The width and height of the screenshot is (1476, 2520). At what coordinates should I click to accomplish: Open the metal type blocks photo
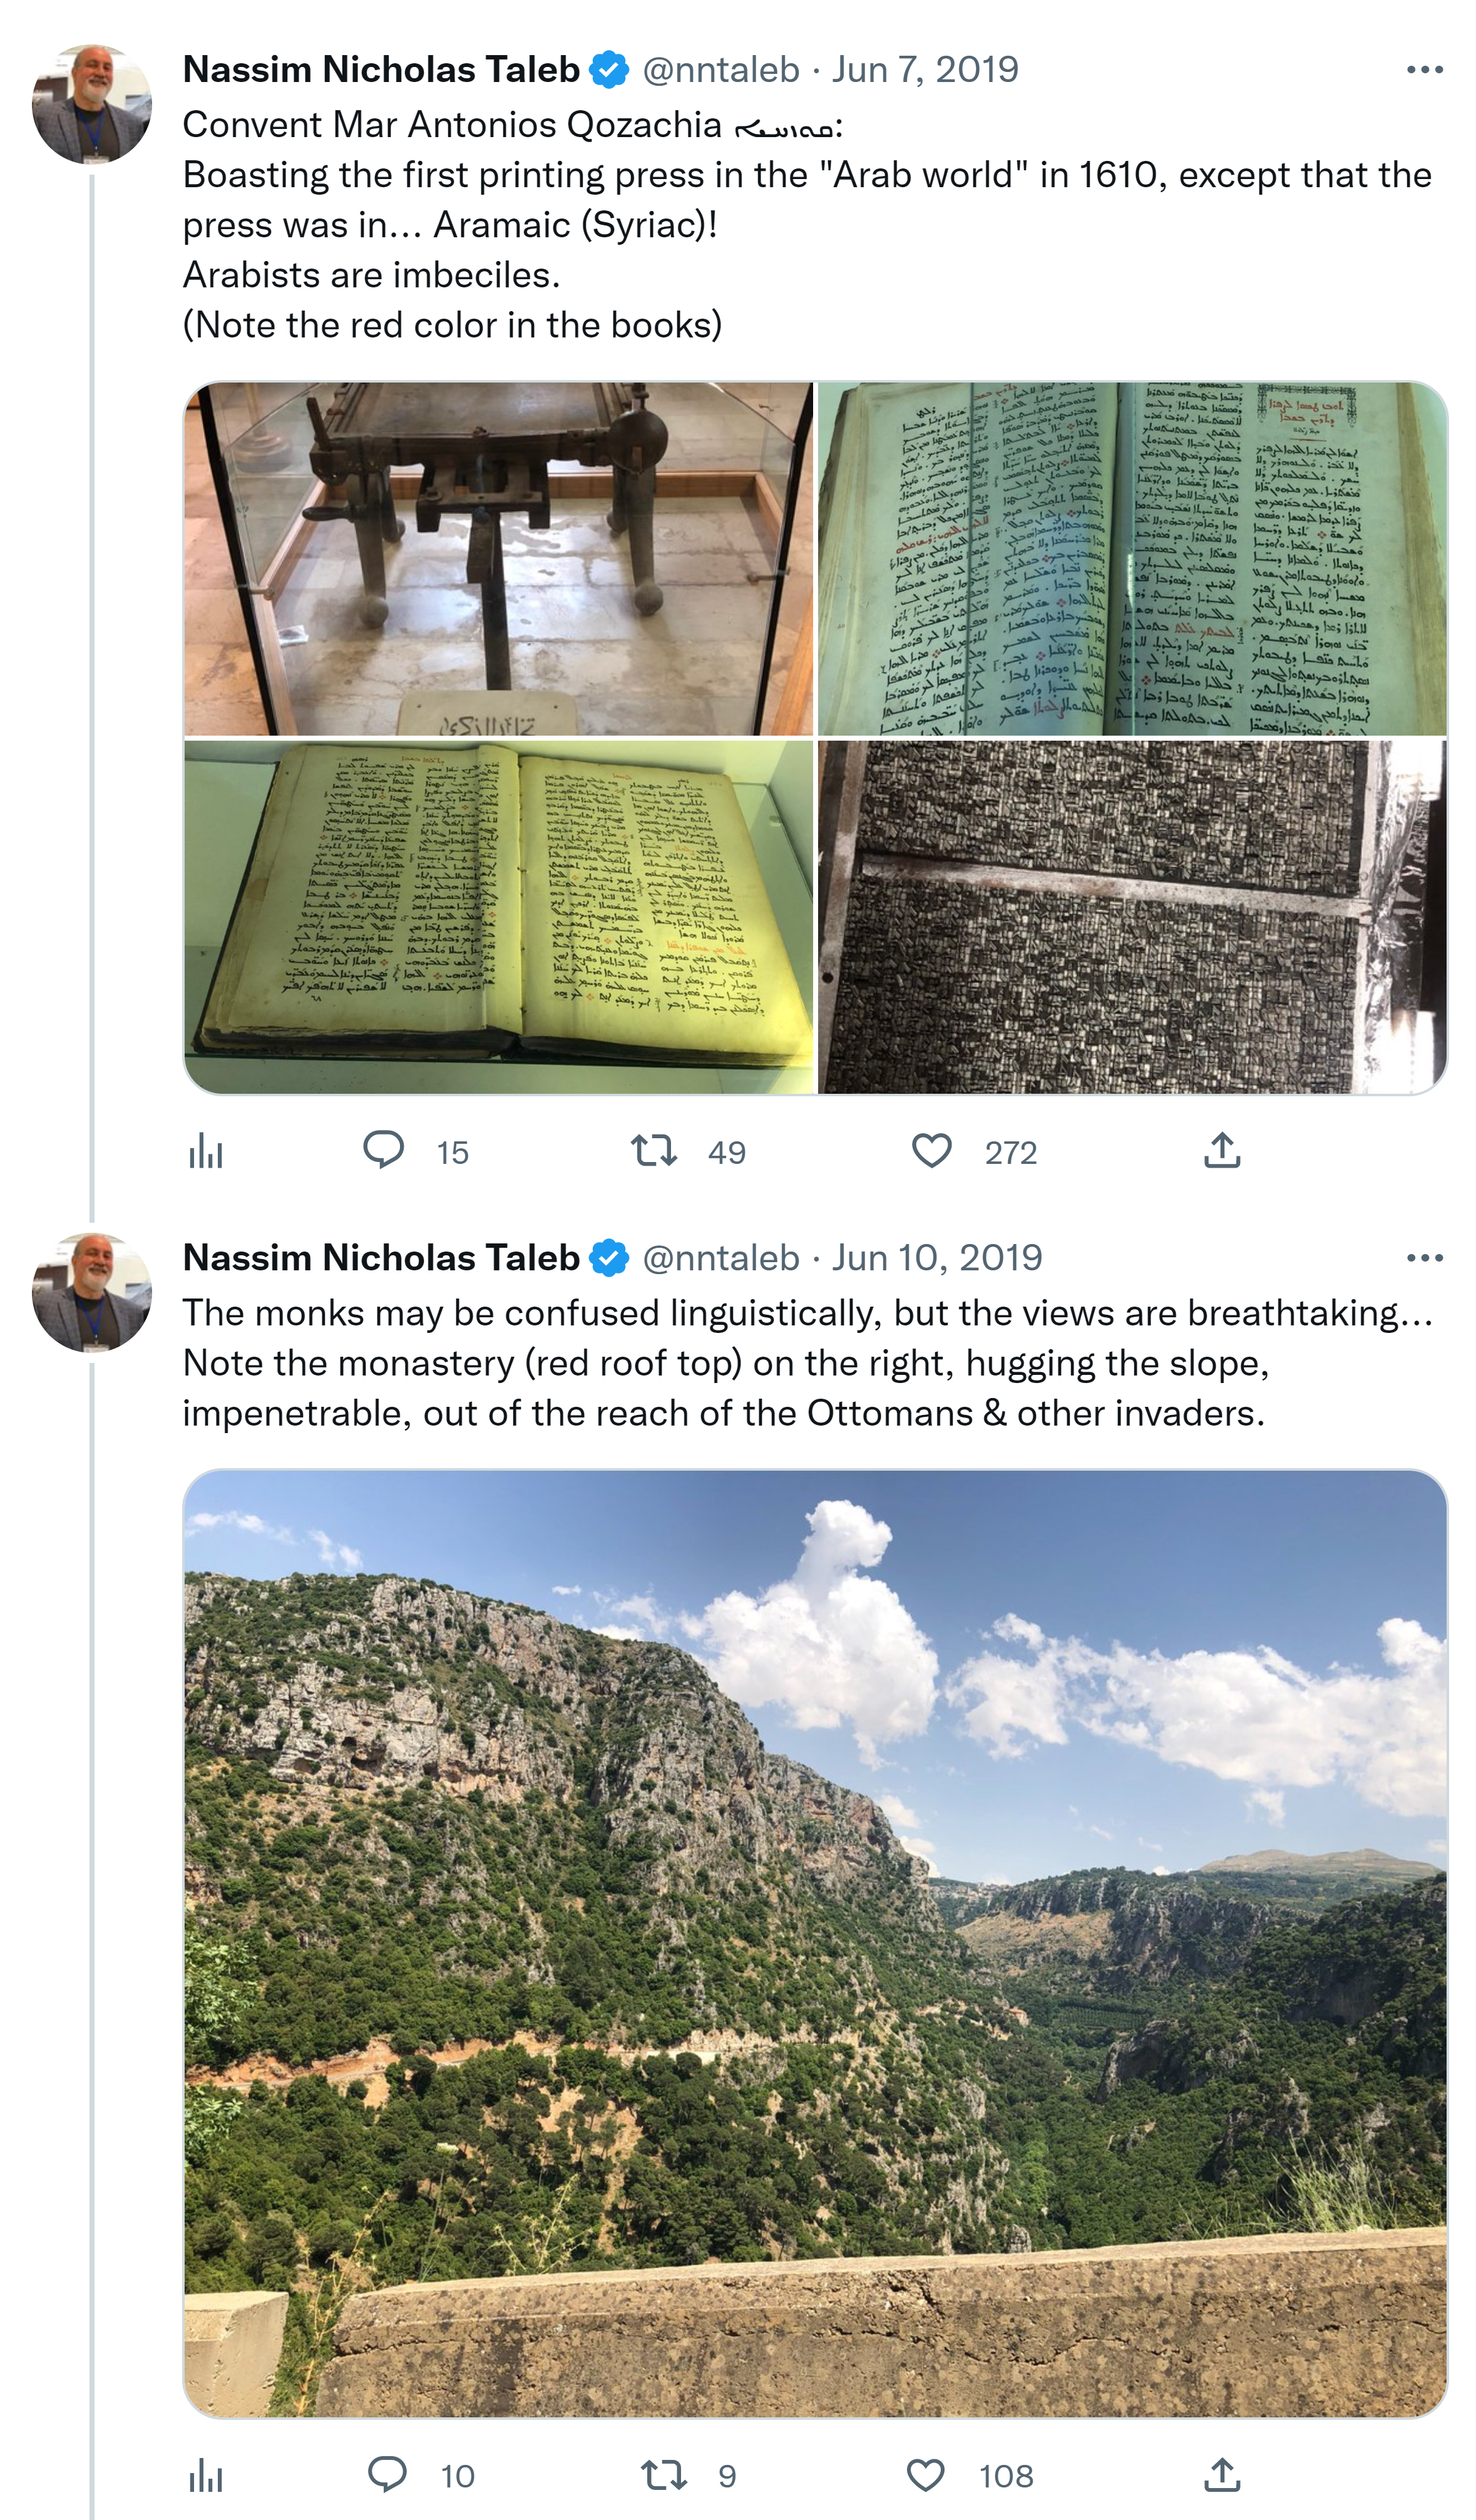(x=1132, y=917)
